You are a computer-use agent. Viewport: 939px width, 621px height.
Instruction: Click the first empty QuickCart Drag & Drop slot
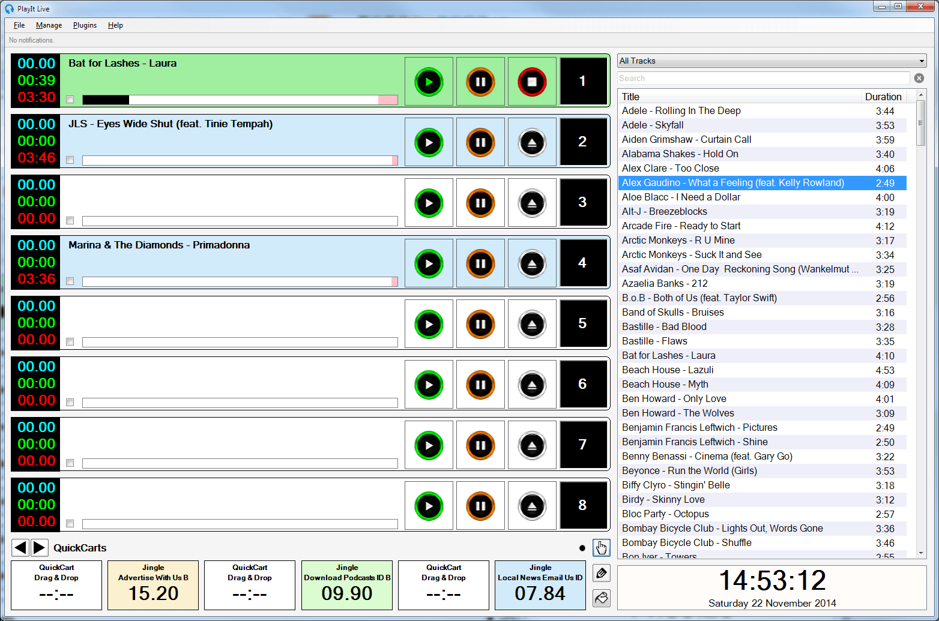(x=56, y=585)
